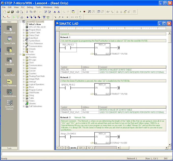Switch to the SBR_0 tab
Screen dimensions: 173x161
81,148
